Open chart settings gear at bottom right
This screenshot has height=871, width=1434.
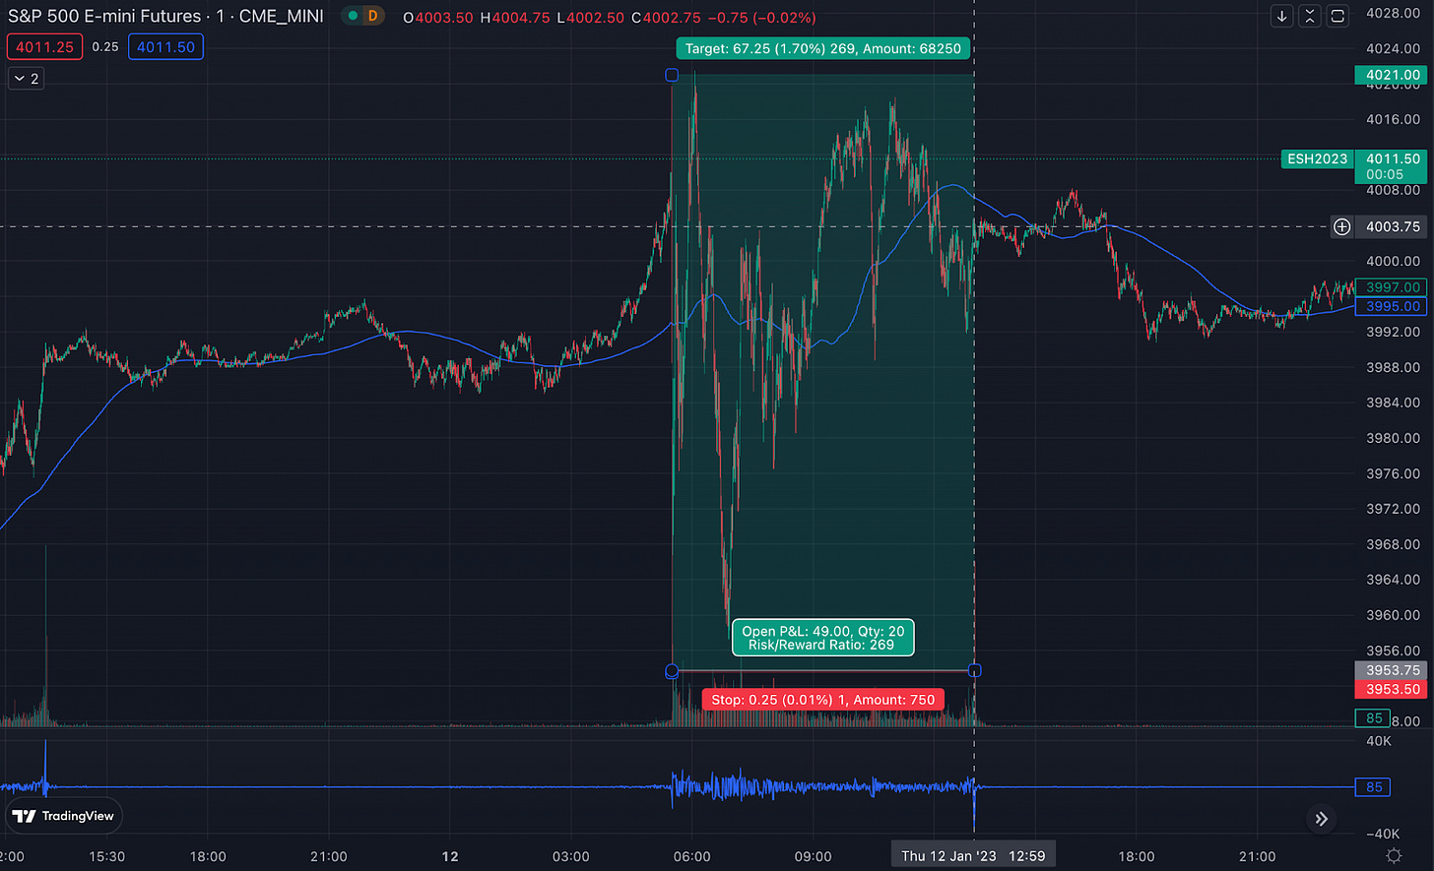[x=1394, y=855]
